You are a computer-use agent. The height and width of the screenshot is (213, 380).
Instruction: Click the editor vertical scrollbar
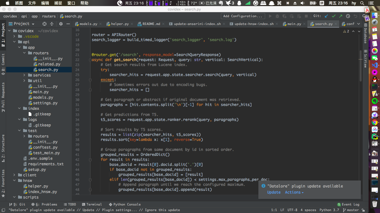(x=361, y=66)
